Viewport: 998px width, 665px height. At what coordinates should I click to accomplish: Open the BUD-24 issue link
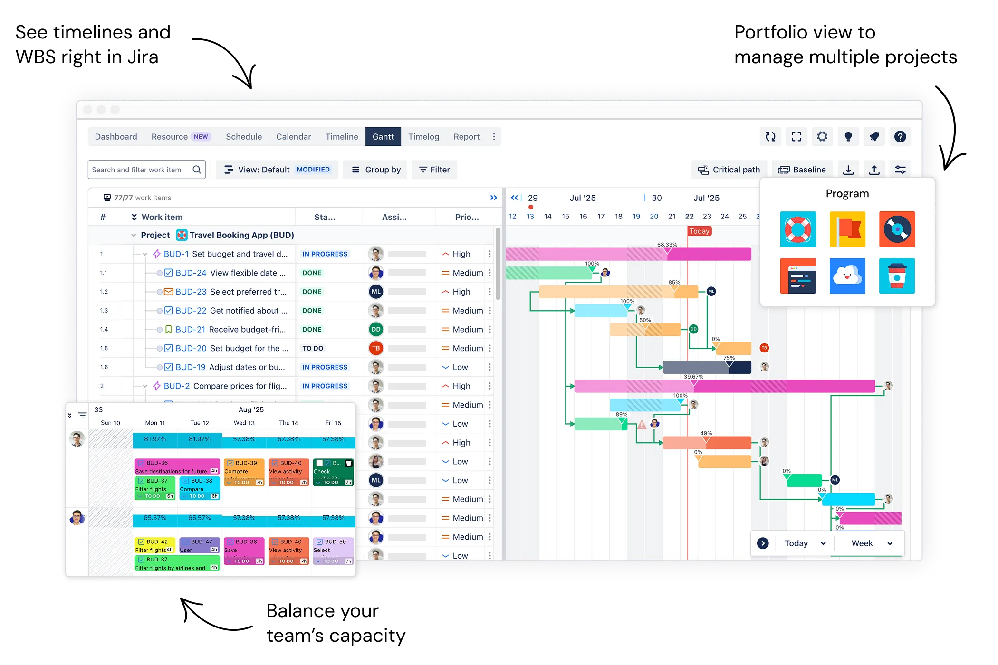[x=191, y=273]
